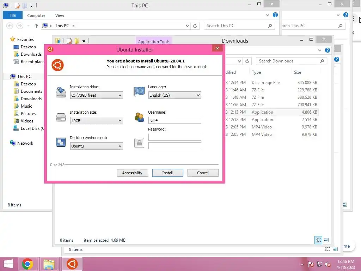The image size is (361, 271).
Task: Open Videos folder in navigation pane
Action: coord(27,121)
